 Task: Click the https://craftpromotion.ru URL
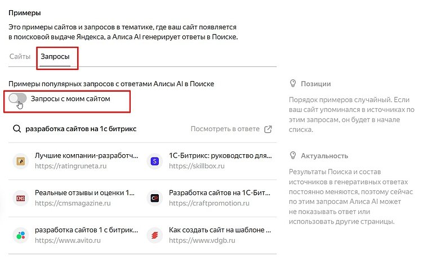click(x=209, y=203)
